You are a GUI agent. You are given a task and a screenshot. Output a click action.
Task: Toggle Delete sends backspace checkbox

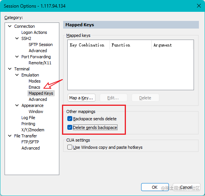[x=70, y=127]
